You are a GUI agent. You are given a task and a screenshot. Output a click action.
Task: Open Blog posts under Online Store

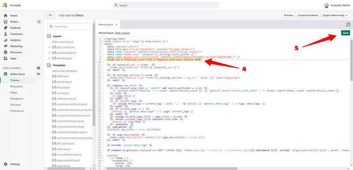(x=16, y=86)
